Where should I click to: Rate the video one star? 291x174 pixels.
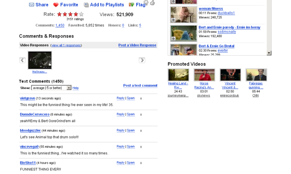[x=59, y=15]
